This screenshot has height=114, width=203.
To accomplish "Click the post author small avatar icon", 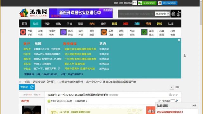I will click(x=49, y=101).
